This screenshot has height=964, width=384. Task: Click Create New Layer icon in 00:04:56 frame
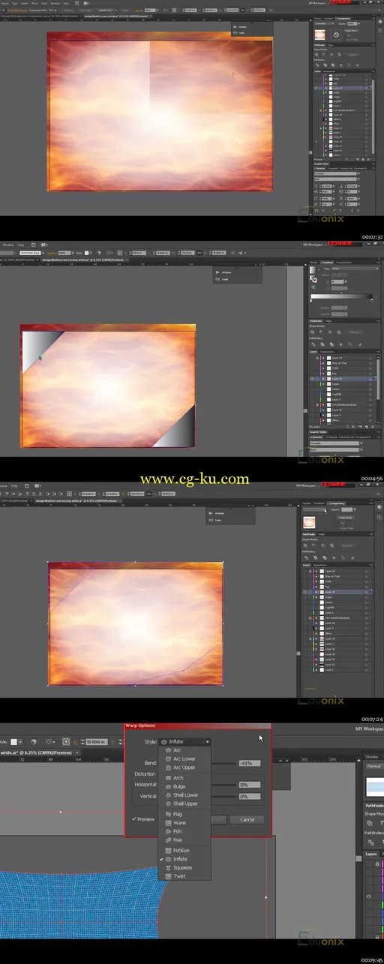click(366, 427)
